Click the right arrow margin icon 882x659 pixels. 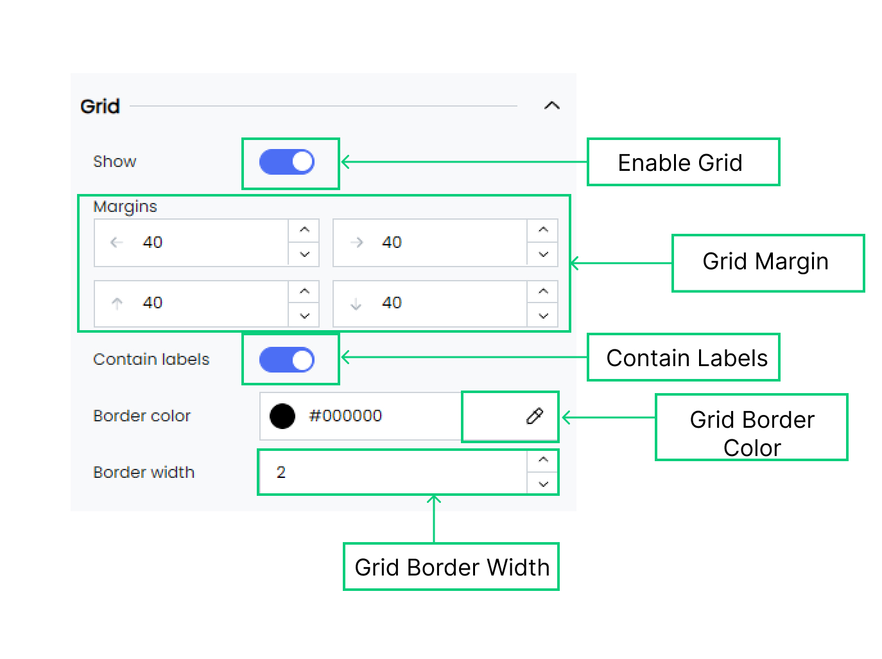coord(358,243)
